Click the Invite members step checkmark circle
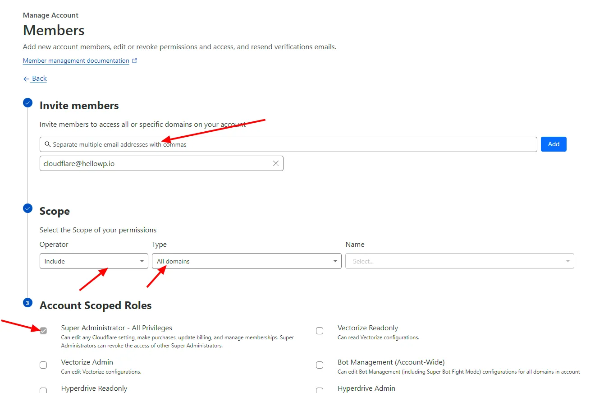 (x=27, y=103)
